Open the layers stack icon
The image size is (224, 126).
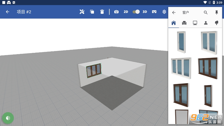(x=164, y=12)
